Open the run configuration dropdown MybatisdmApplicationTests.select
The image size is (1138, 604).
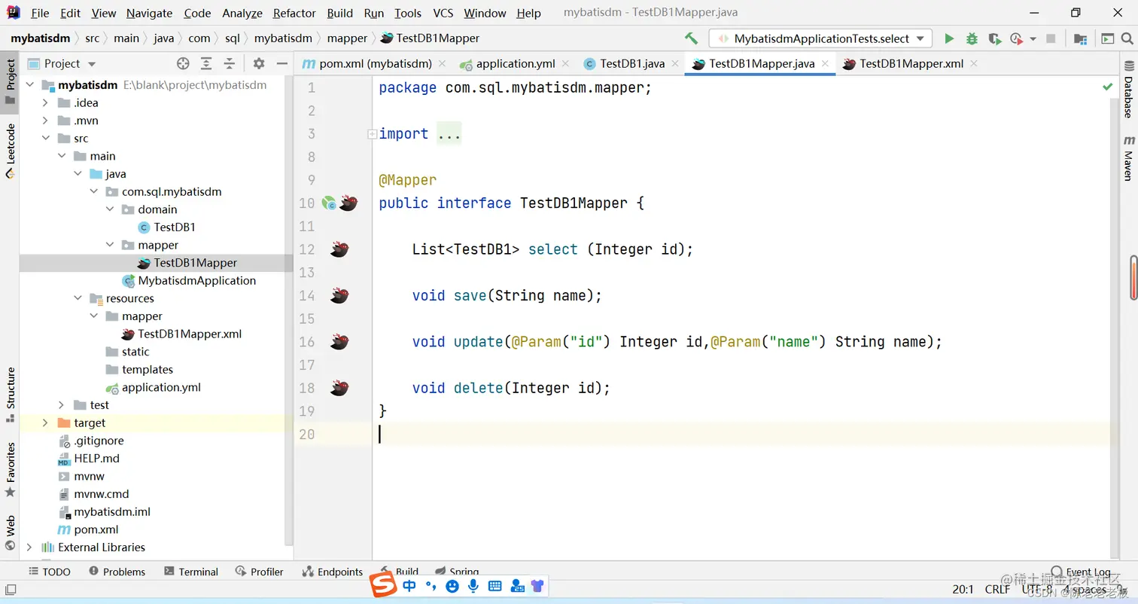tap(820, 38)
